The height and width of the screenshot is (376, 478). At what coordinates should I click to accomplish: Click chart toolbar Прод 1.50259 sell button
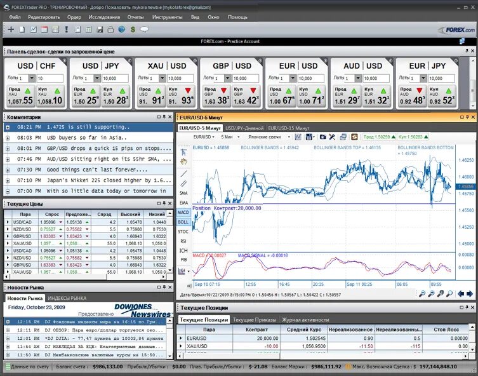pyautogui.click(x=379, y=137)
